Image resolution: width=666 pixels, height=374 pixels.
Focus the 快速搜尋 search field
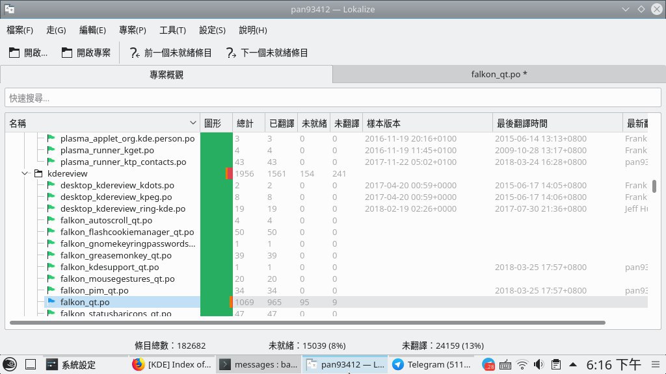pos(332,98)
